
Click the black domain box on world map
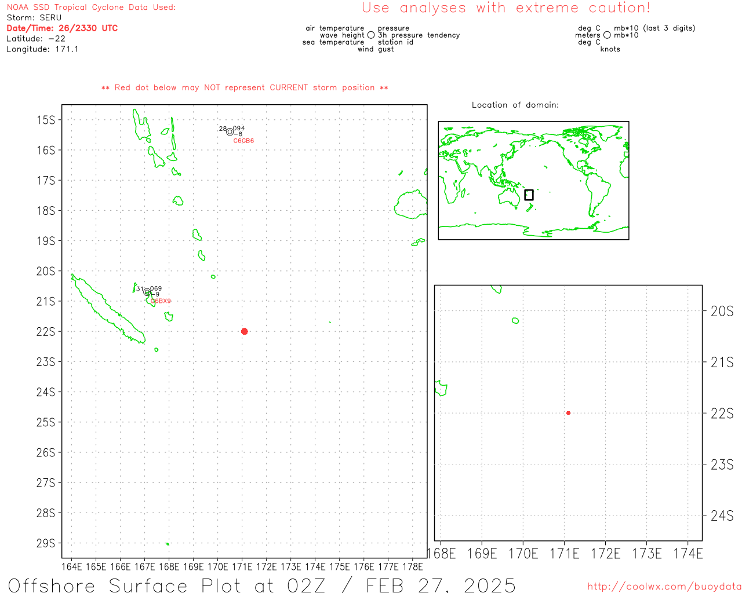point(529,195)
